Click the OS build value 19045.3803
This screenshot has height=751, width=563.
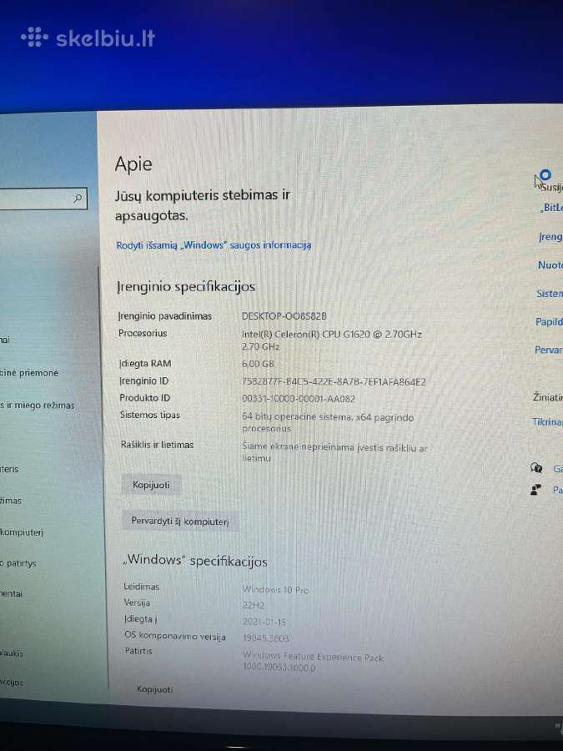pyautogui.click(x=266, y=638)
